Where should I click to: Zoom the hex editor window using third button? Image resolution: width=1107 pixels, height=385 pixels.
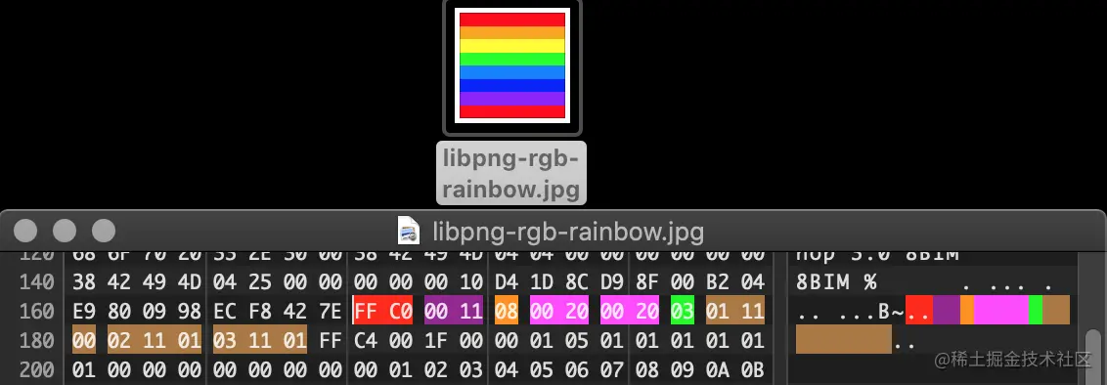(104, 231)
